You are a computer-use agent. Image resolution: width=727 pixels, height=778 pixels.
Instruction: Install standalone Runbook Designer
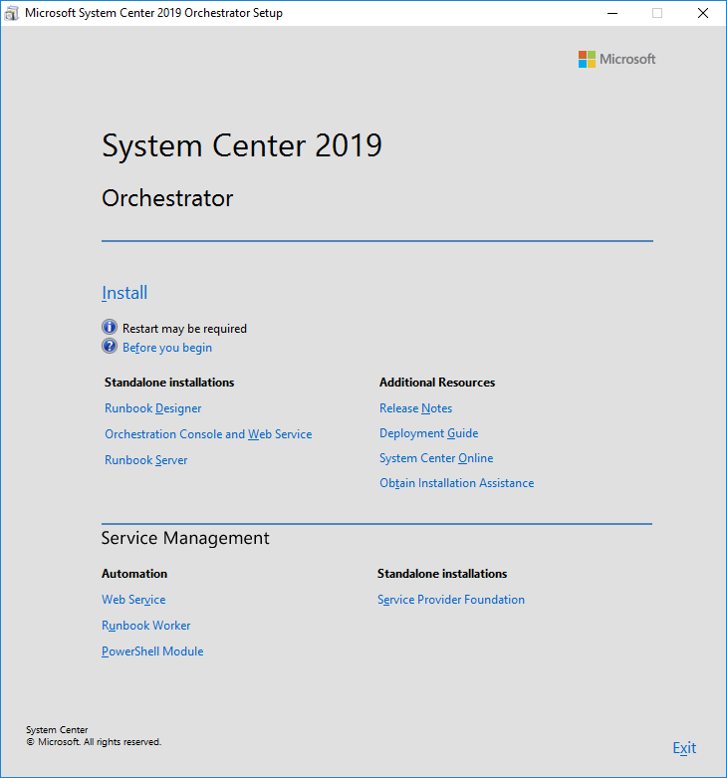(152, 408)
